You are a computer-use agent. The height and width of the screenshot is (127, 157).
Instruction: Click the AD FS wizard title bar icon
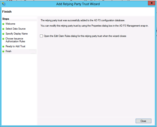[x=4, y=4]
